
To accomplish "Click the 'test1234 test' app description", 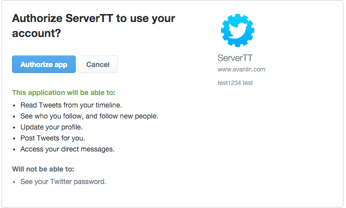I will [235, 83].
